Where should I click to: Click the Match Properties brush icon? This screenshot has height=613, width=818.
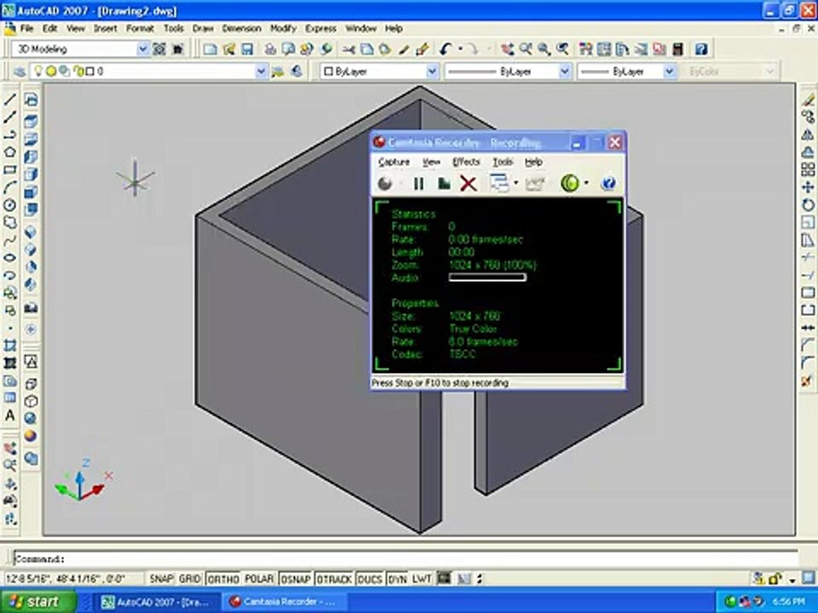(422, 49)
